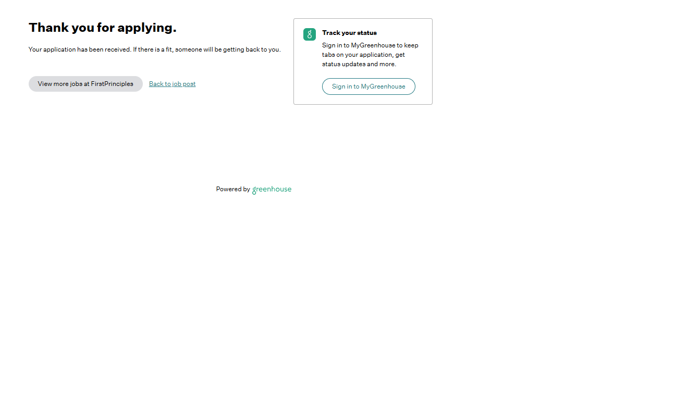Click the 'Thank you for applying.' heading
The width and height of the screenshot is (676, 409).
coord(102,28)
